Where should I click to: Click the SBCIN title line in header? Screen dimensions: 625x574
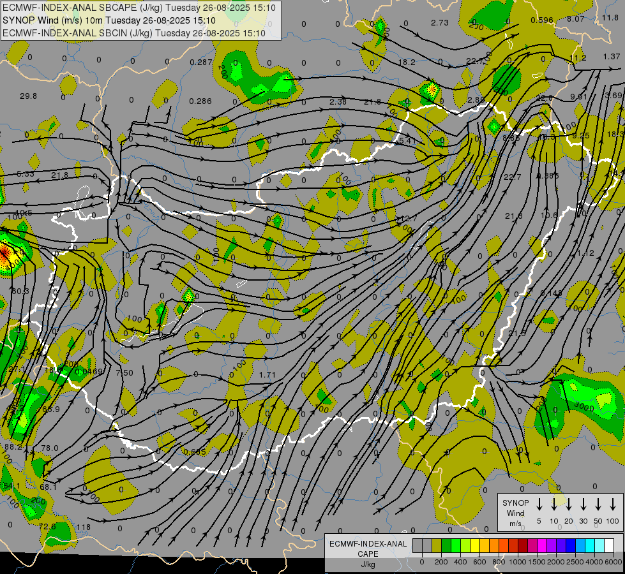point(134,33)
